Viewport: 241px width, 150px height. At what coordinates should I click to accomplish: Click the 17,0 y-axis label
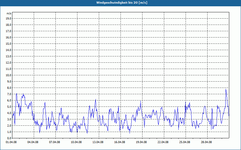tap(9, 31)
